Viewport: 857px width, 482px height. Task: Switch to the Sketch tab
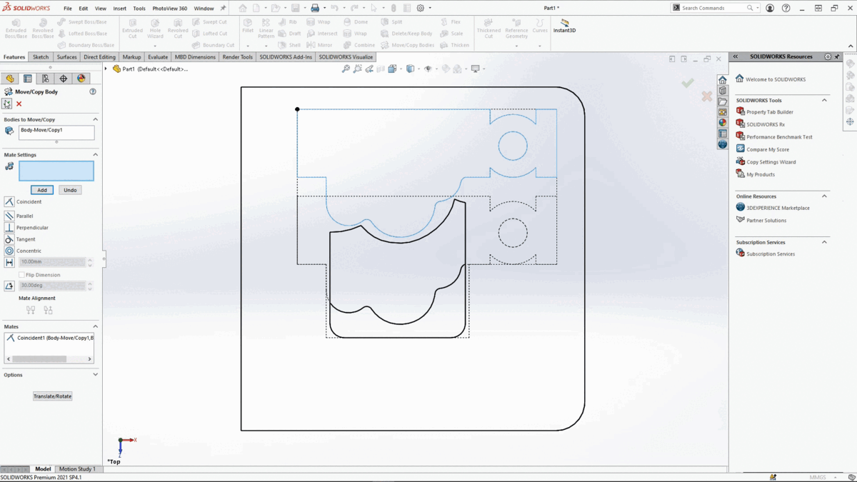click(x=41, y=56)
